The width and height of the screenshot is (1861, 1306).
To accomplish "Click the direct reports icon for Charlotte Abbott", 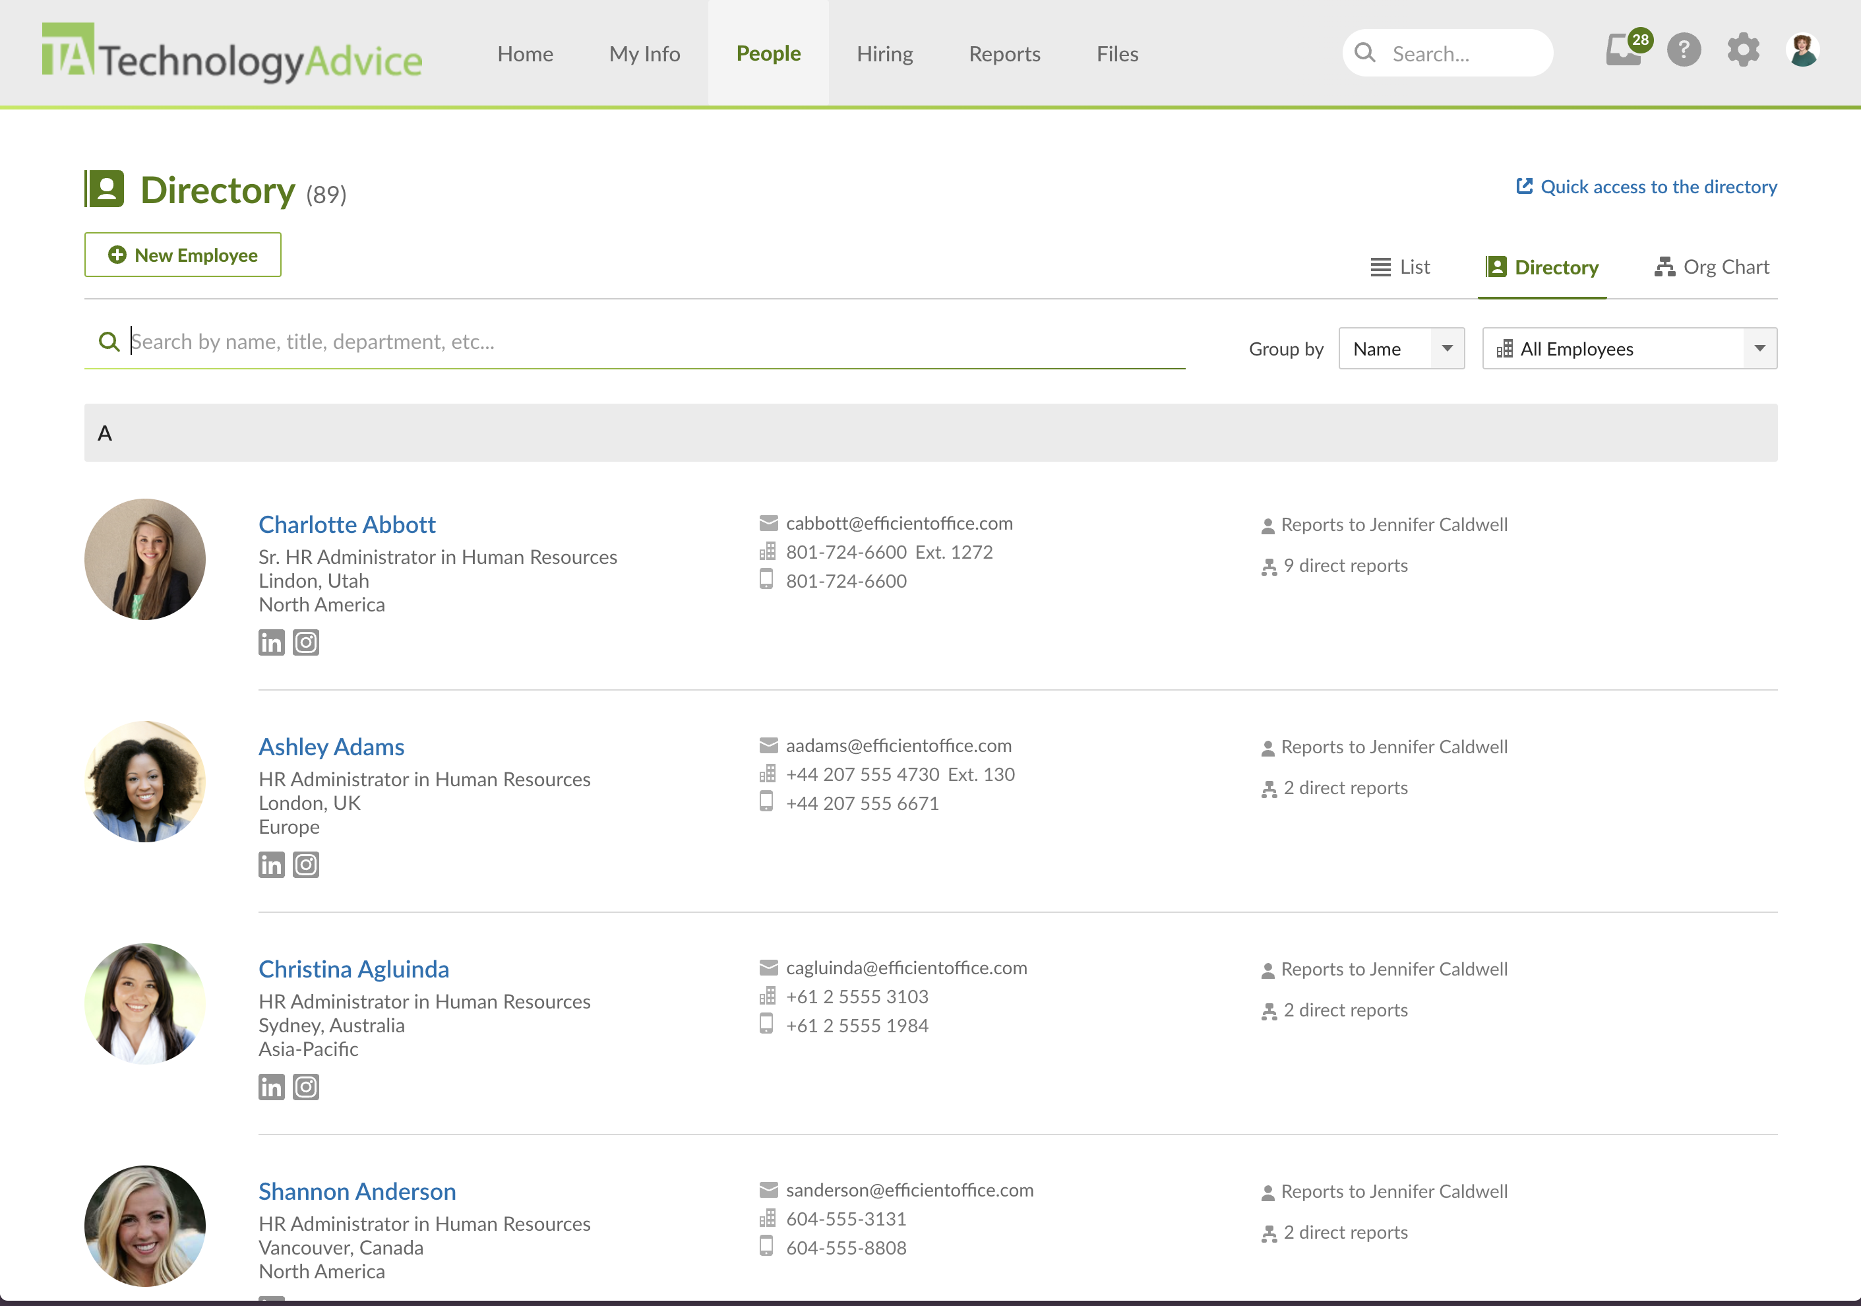I will (x=1269, y=567).
